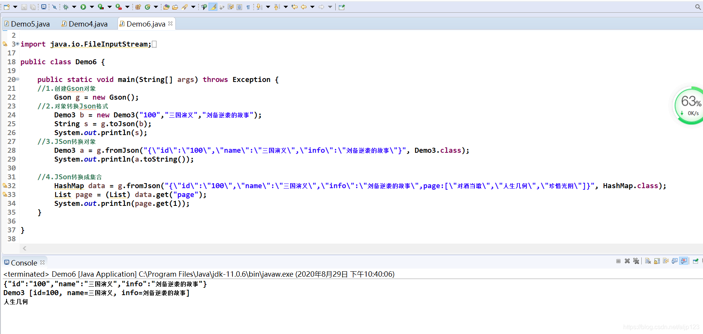Expand the External Tools dropdown
The image size is (703, 334).
[x=127, y=7]
